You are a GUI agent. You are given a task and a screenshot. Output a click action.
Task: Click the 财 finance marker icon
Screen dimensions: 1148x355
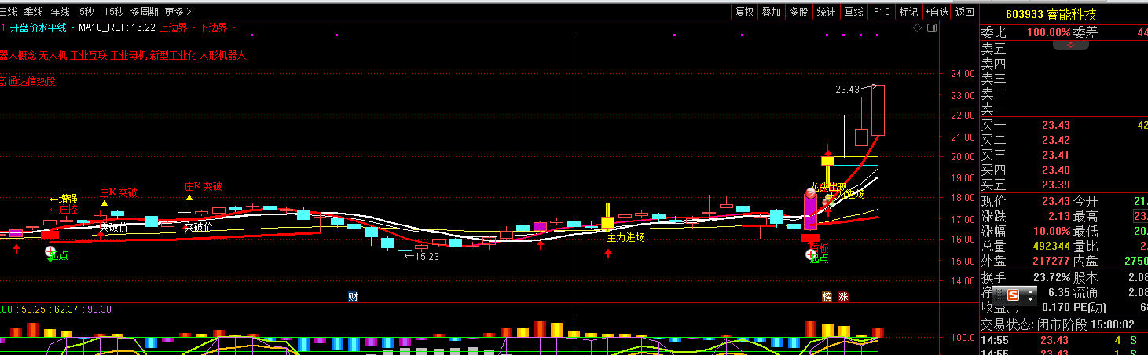click(x=353, y=296)
